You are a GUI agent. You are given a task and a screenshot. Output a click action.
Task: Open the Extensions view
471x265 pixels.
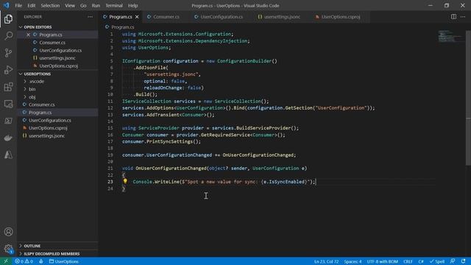(8, 87)
